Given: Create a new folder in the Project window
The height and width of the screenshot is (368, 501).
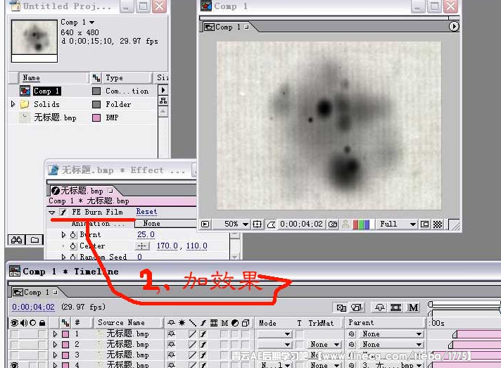Looking at the screenshot, I should 34,239.
